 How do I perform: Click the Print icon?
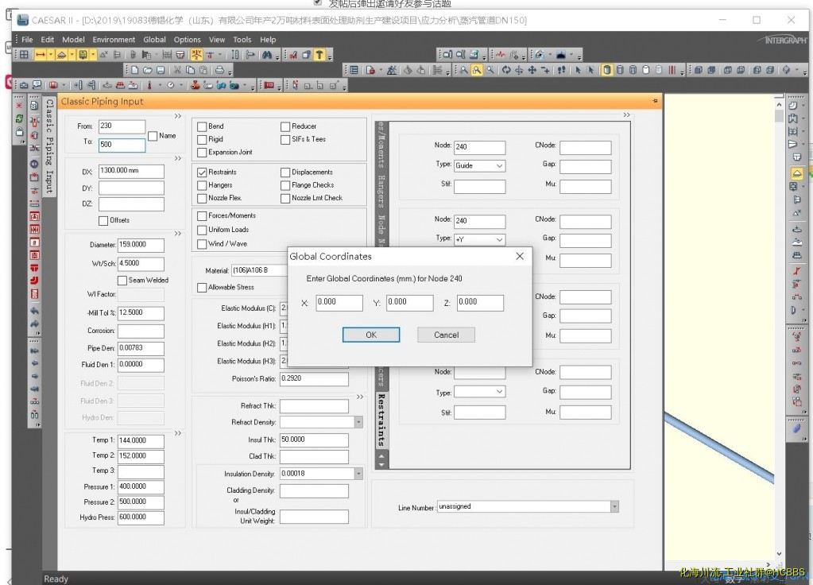[x=220, y=70]
